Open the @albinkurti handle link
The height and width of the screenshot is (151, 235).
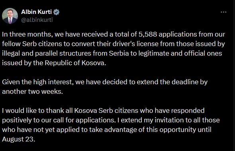(x=37, y=20)
